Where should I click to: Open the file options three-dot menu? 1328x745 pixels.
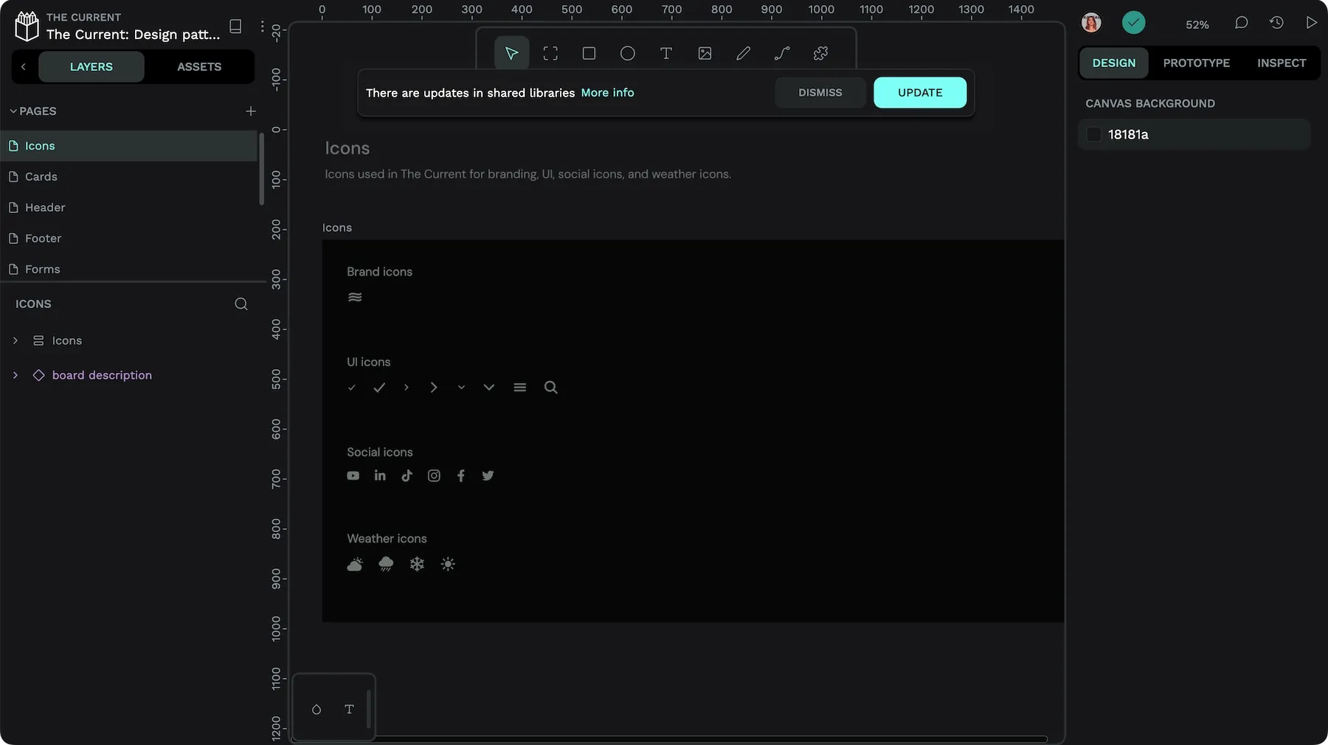click(262, 26)
